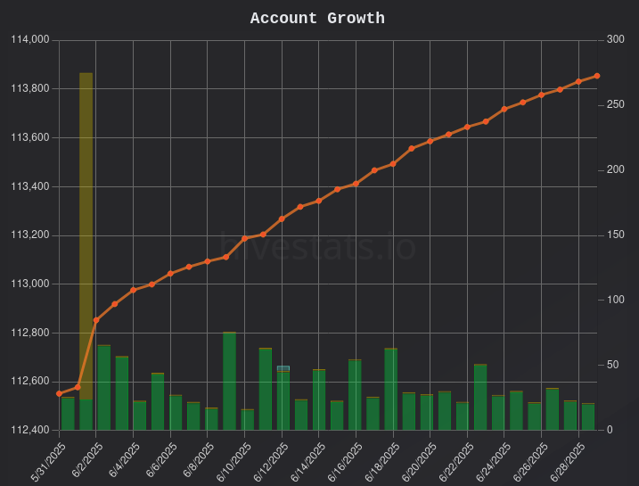Click the green bar at 6/18/2025
Screen dimensions: 639x486
click(x=391, y=390)
